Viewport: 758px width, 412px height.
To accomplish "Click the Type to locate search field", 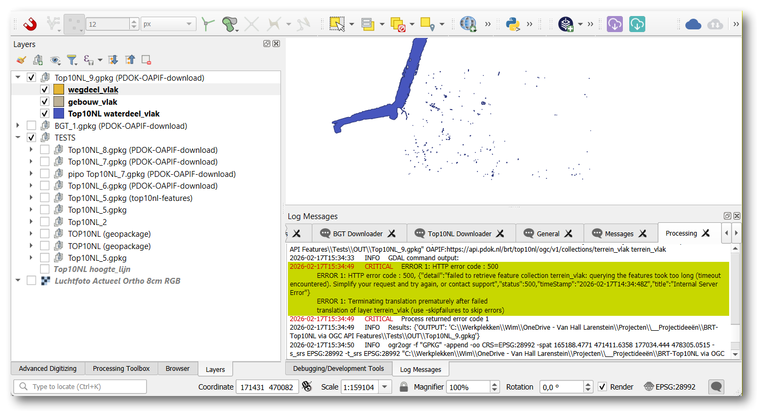I will tap(80, 386).
